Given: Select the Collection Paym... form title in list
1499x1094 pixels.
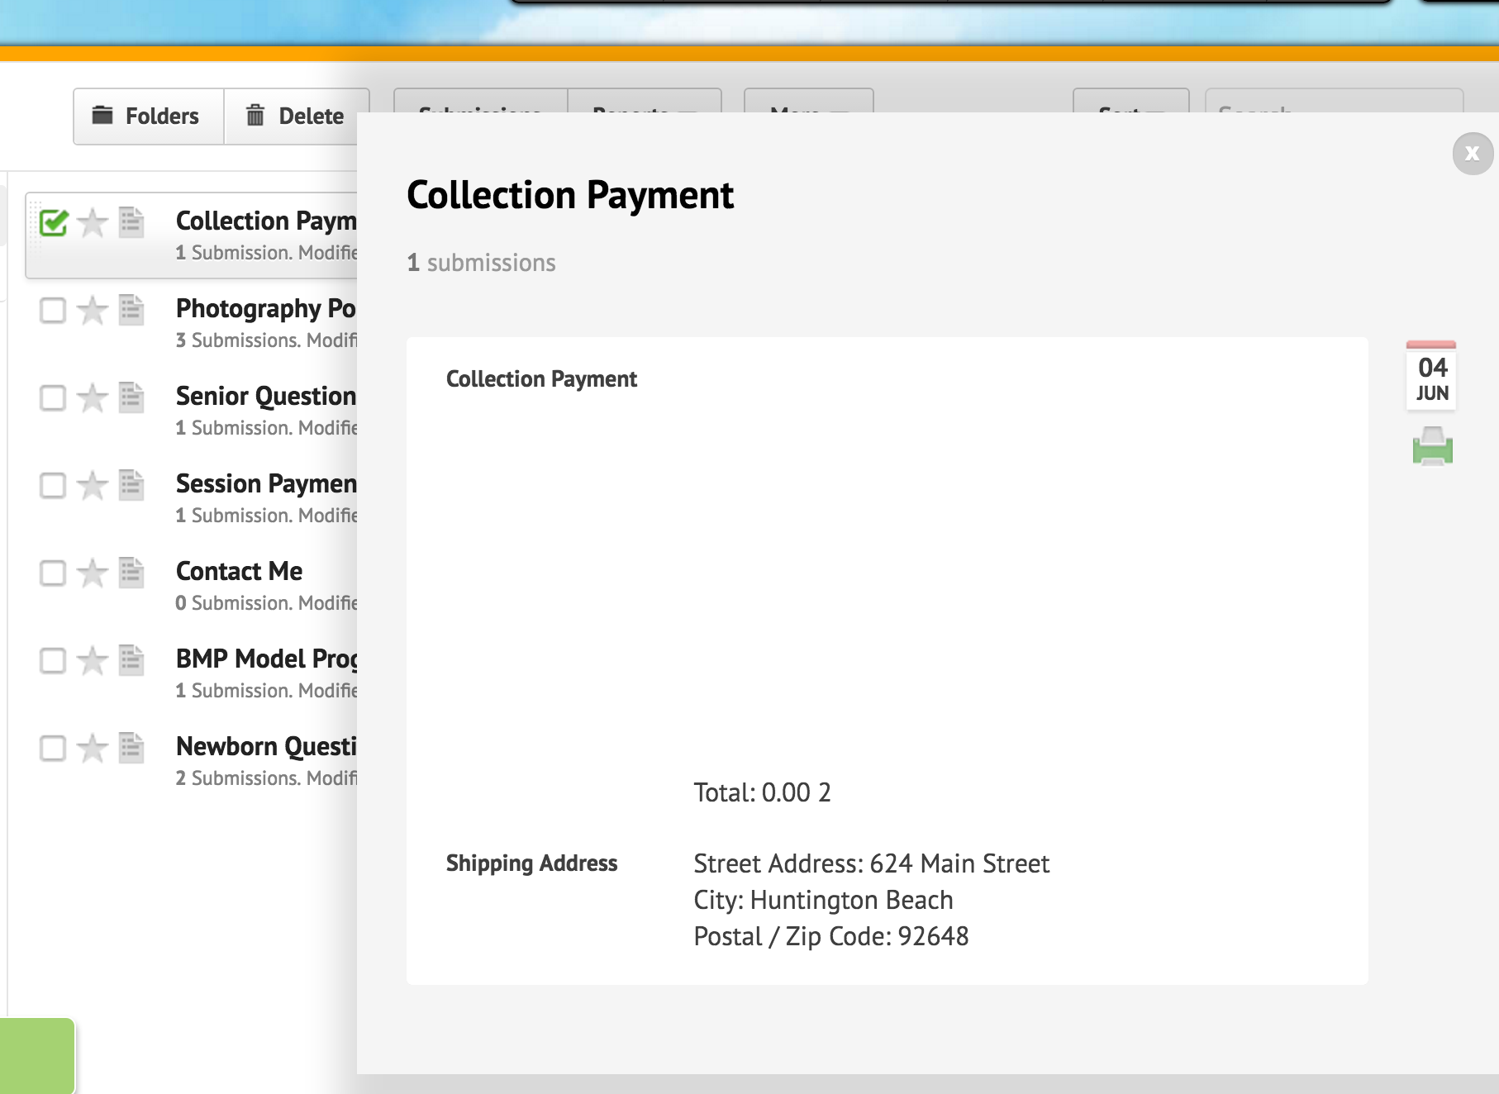Looking at the screenshot, I should click(266, 221).
